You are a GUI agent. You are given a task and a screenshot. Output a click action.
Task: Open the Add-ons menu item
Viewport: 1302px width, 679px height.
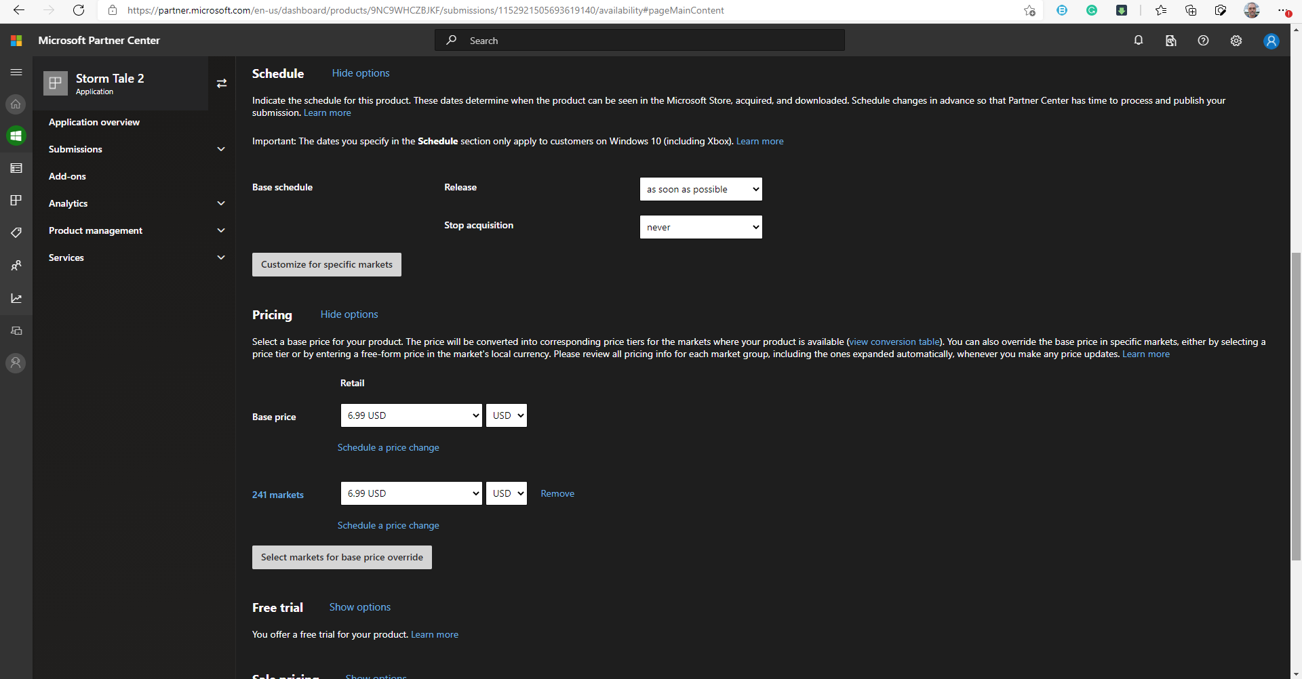[67, 176]
